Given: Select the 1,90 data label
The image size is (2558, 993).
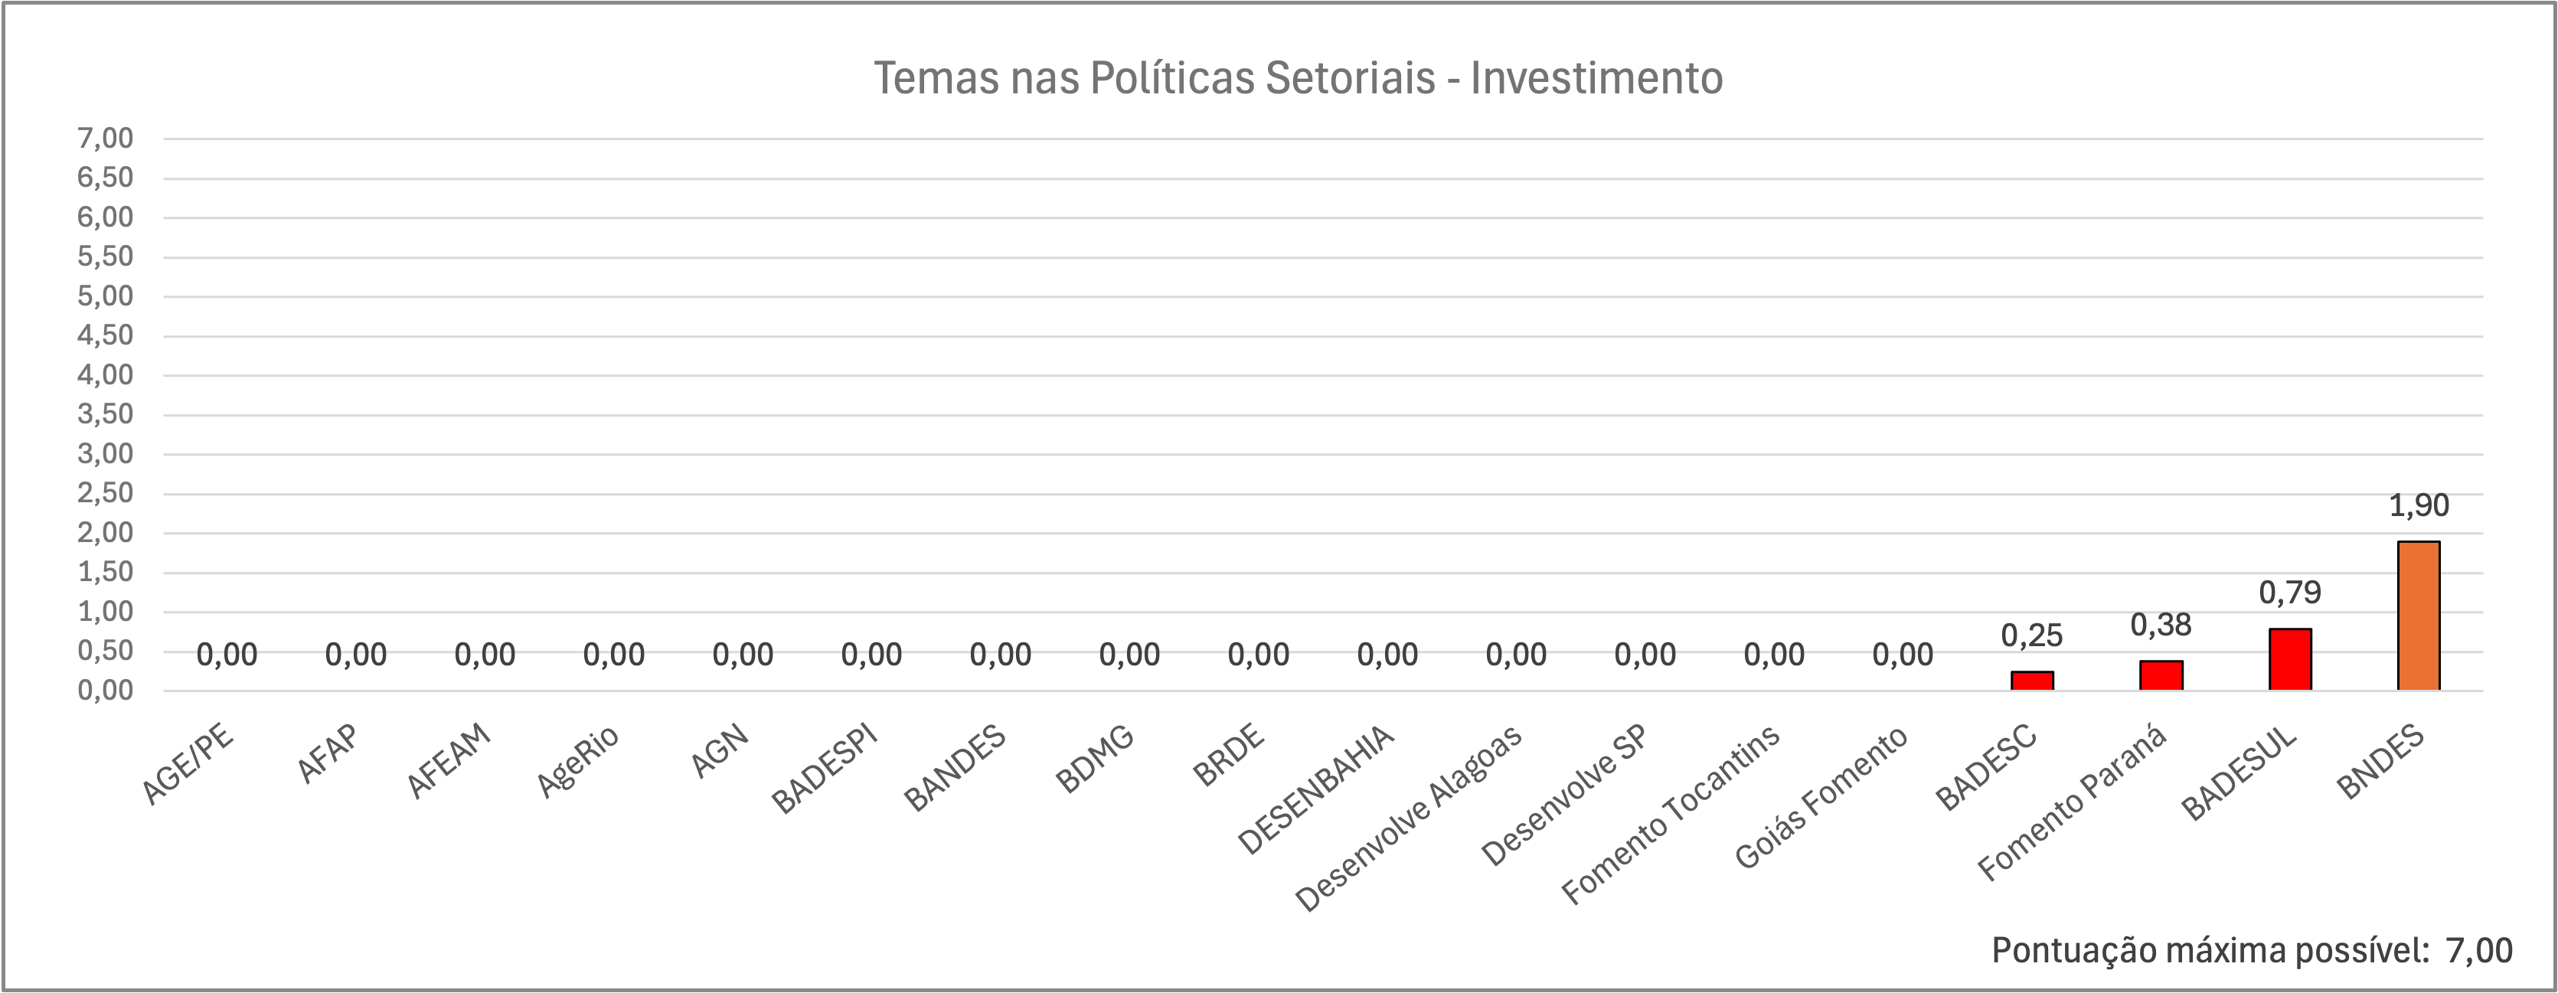Looking at the screenshot, I should click(x=2418, y=505).
